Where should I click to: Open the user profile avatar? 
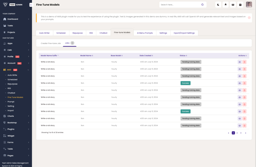[249, 5]
